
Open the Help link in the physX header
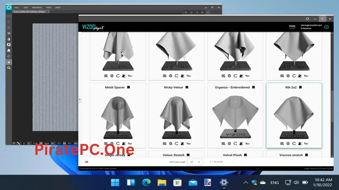pyautogui.click(x=292, y=26)
